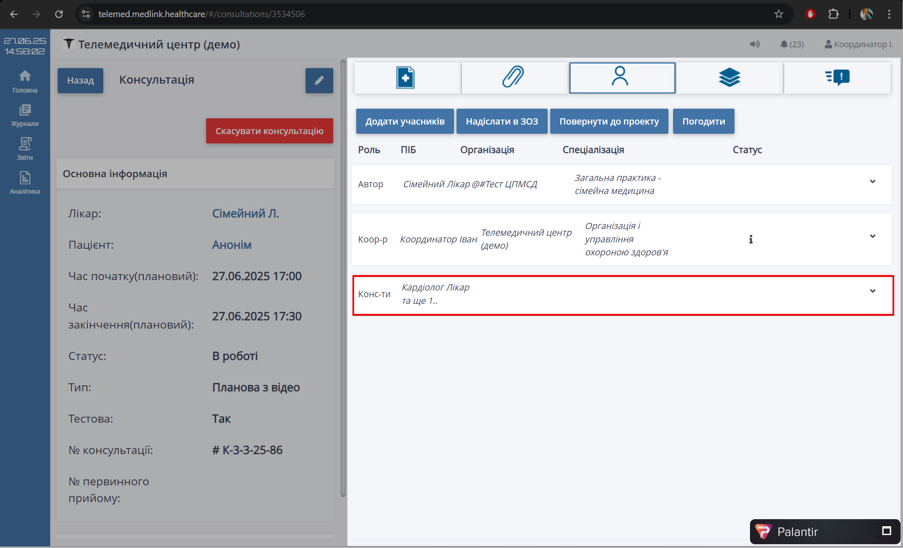Expand the Координатор Іван row chevron
Screen dimensions: 903x548
872,236
